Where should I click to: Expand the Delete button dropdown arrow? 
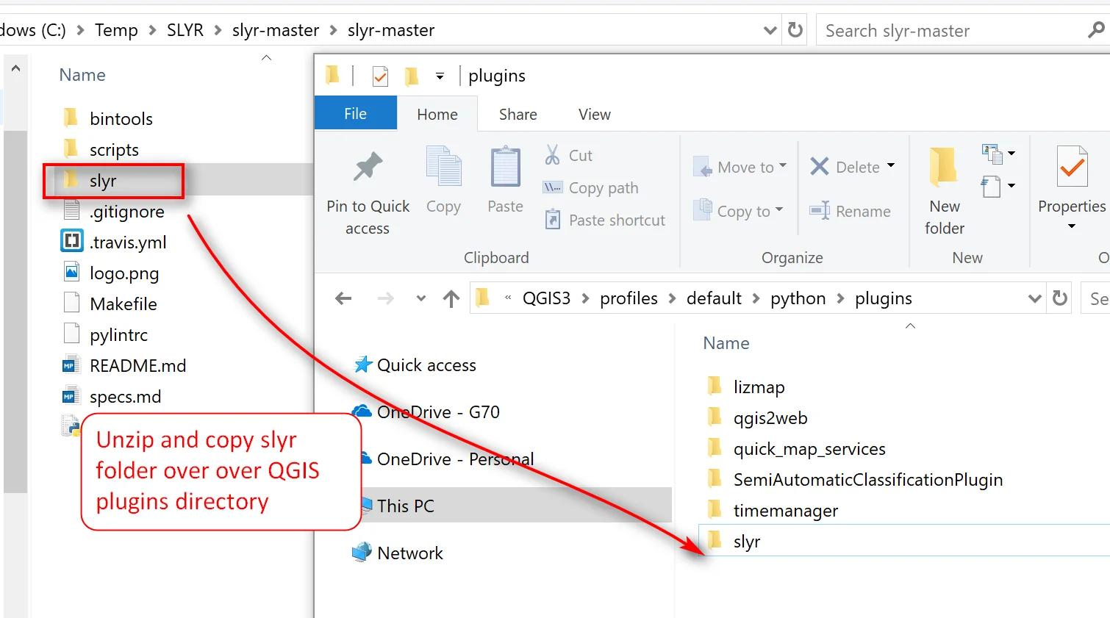pyautogui.click(x=891, y=166)
